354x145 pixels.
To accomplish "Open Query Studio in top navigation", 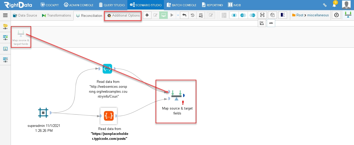I will (x=112, y=5).
